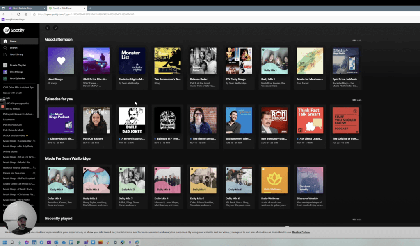
Task: Open the Home section in the sidebar
Action: [x=19, y=41]
